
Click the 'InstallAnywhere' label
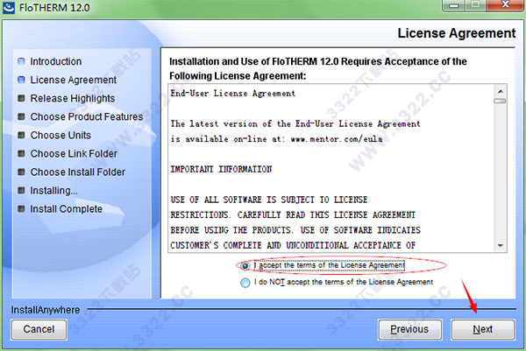click(46, 310)
